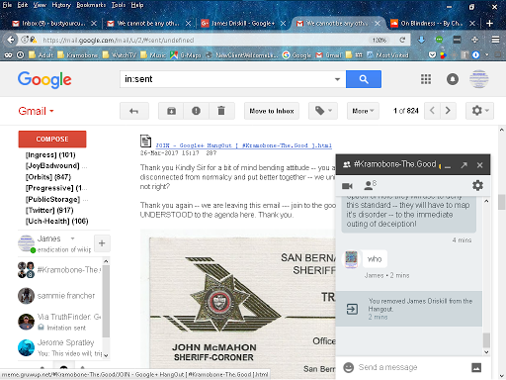506x380 pixels.
Task: Report spam with the exclamation icon
Action: tap(196, 111)
